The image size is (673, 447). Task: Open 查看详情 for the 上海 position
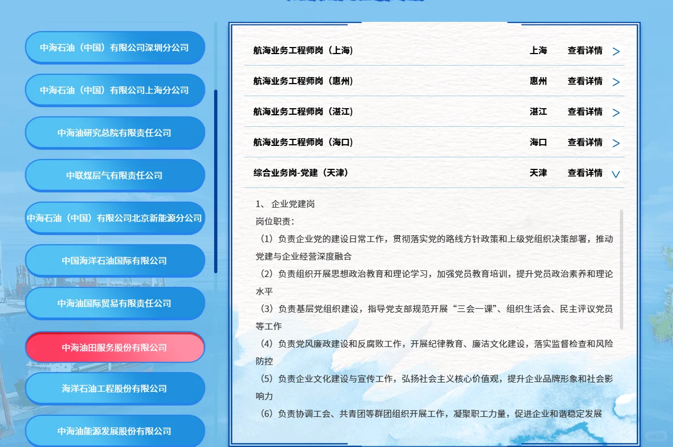585,50
